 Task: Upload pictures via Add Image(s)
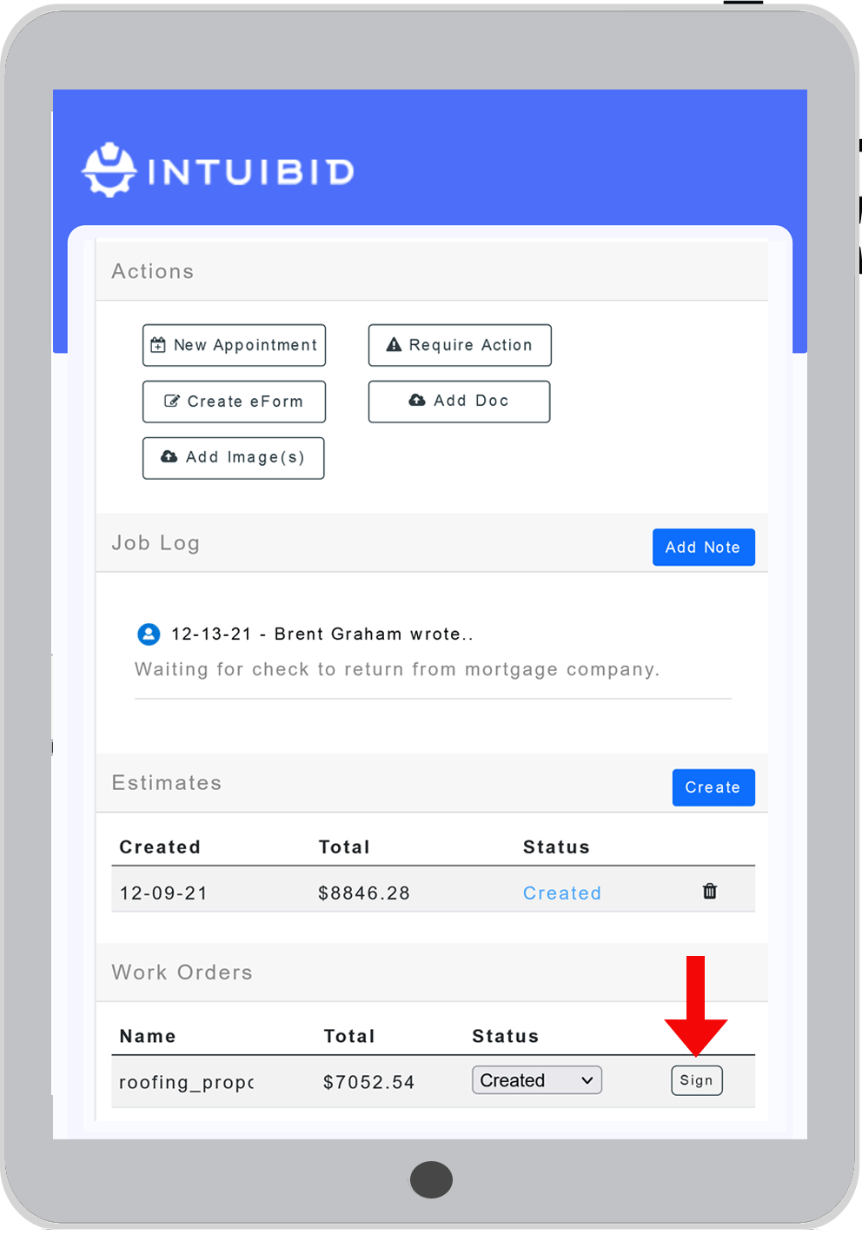point(233,458)
